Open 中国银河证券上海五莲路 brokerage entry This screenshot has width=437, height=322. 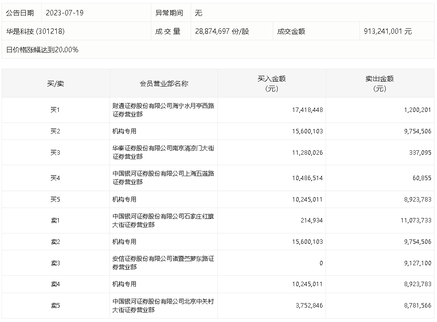click(x=163, y=178)
